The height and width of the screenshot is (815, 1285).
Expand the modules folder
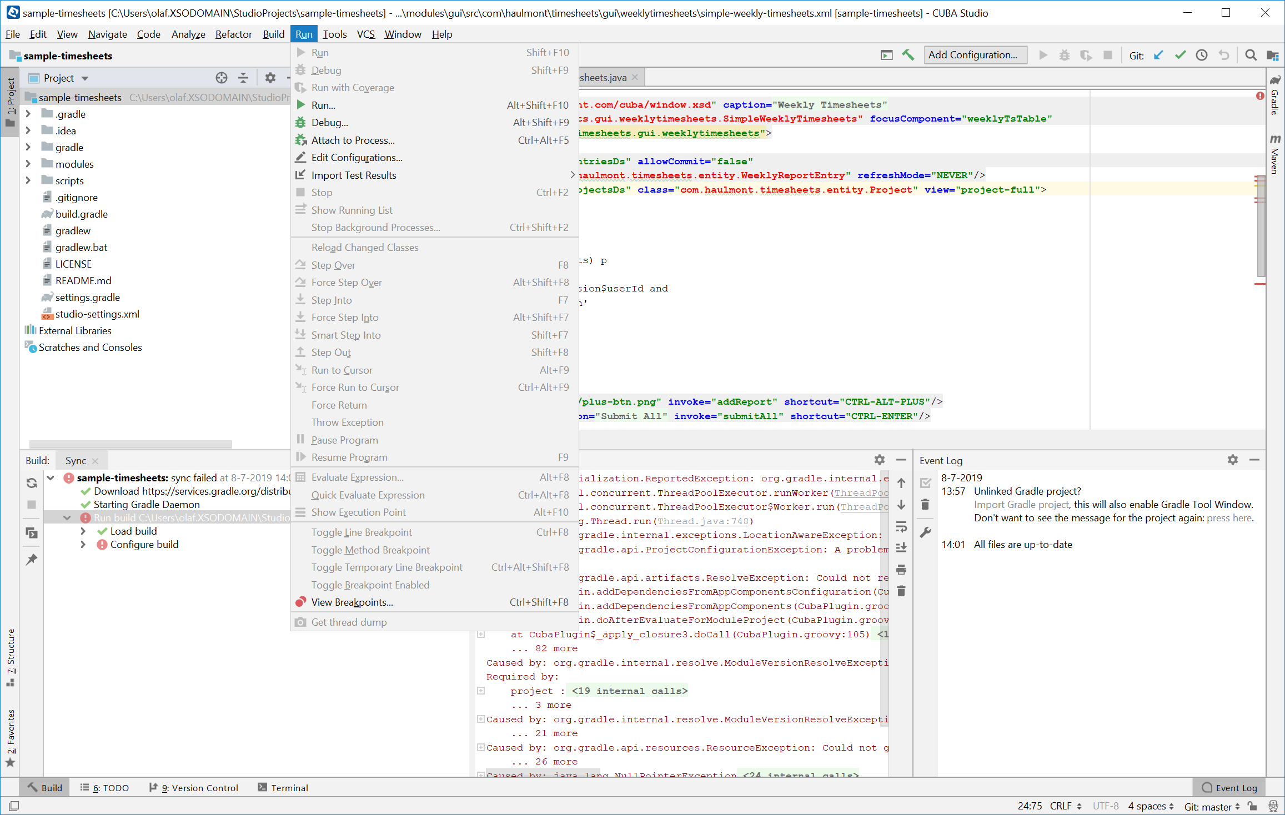(x=28, y=164)
